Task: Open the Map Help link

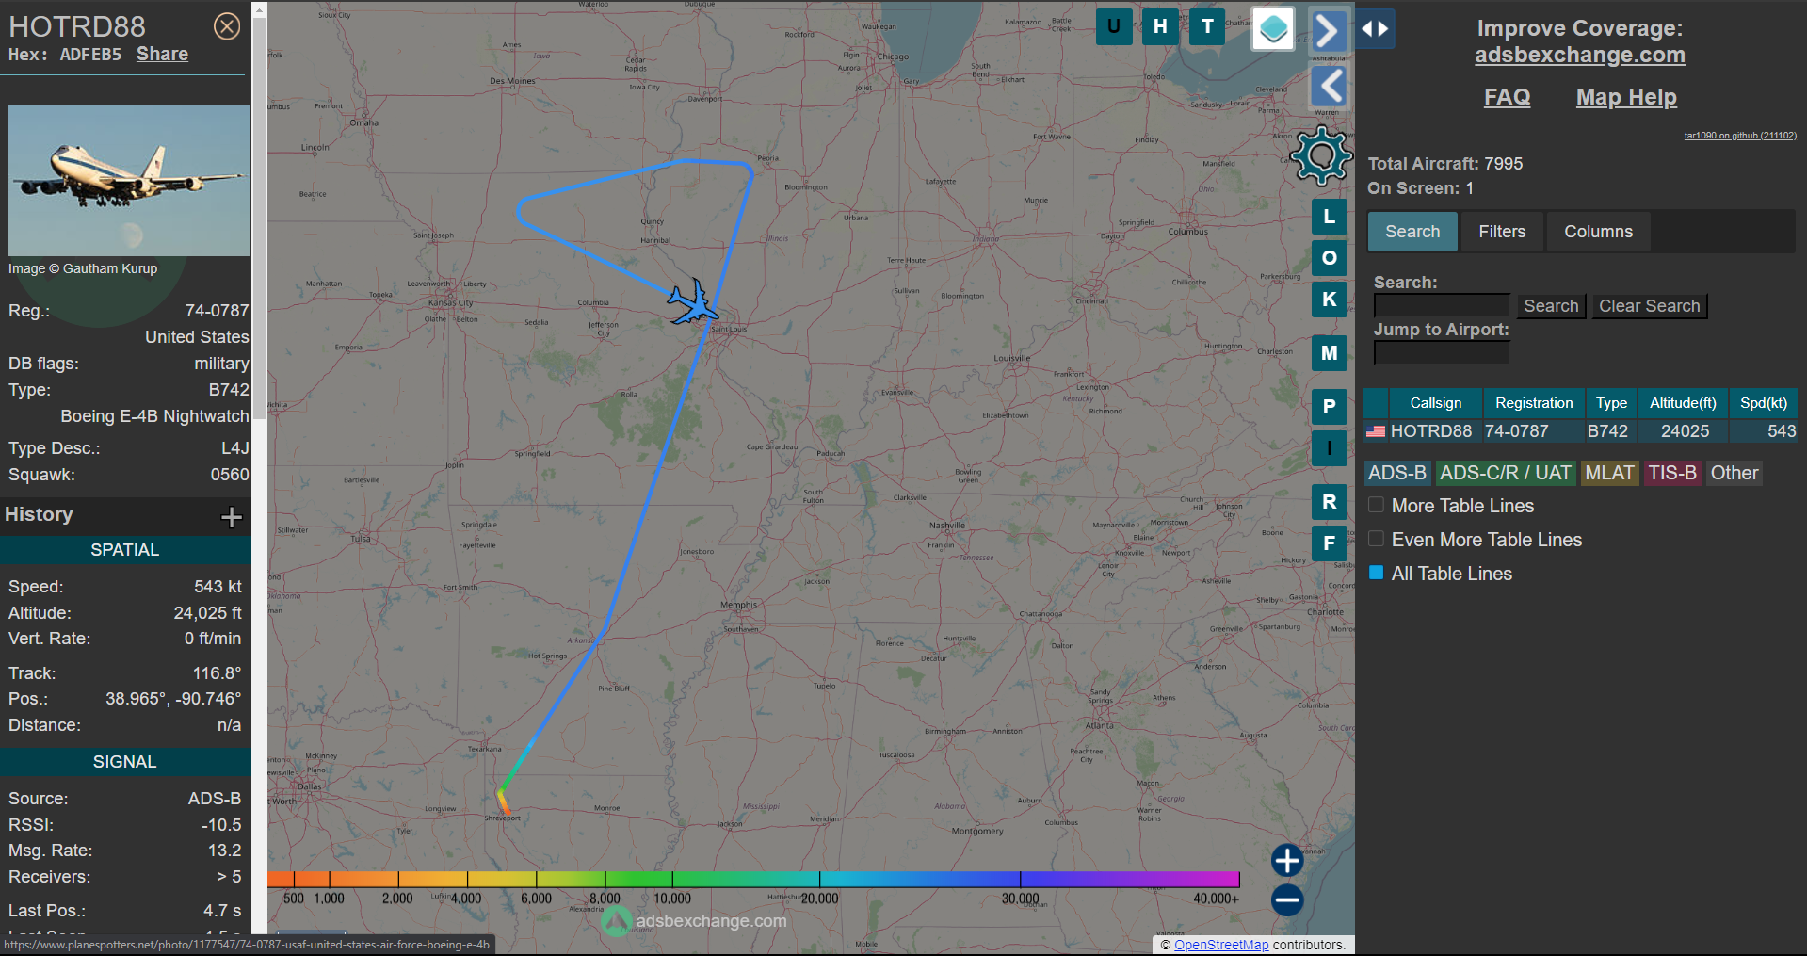Action: 1626,97
